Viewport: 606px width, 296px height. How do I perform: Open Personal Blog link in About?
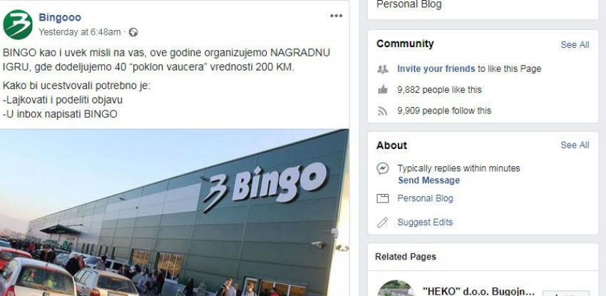click(x=425, y=198)
